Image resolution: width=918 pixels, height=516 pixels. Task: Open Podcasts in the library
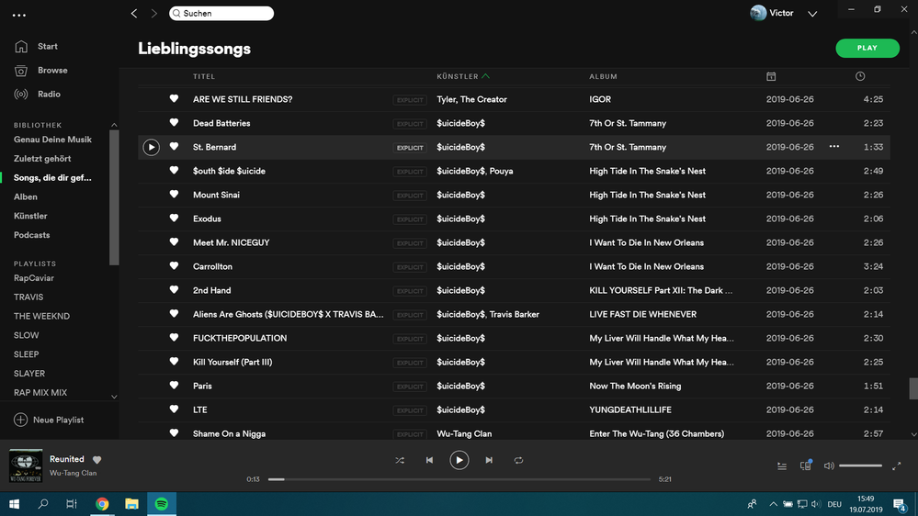pyautogui.click(x=31, y=235)
